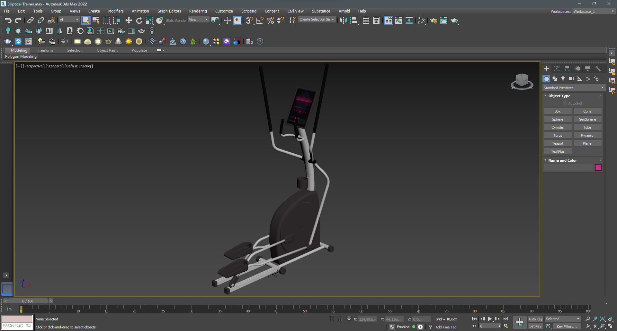Viewport: 617px width, 331px height.
Task: Click the Zoom magnifier navigation icon
Action: click(588, 319)
